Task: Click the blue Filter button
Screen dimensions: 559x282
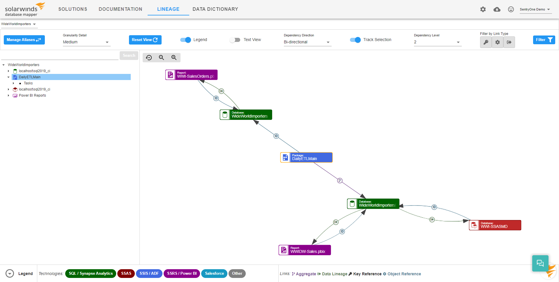Action: pyautogui.click(x=544, y=40)
